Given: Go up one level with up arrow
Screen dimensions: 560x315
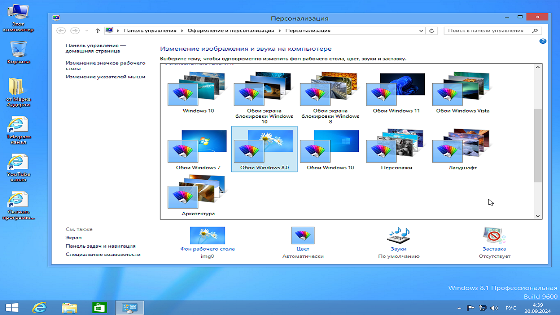Looking at the screenshot, I should [98, 31].
